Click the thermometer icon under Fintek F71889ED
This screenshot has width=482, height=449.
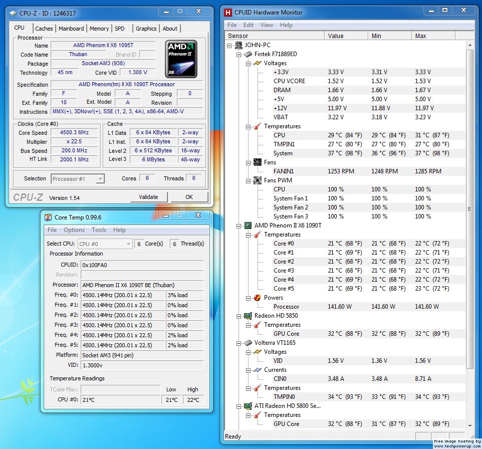(x=258, y=126)
